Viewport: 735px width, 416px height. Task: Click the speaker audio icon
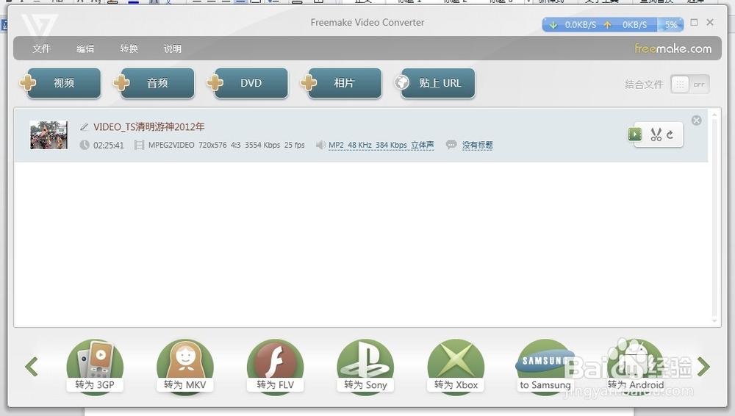320,145
